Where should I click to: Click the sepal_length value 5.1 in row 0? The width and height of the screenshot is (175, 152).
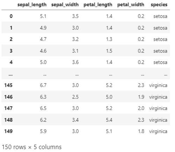pos(43,16)
